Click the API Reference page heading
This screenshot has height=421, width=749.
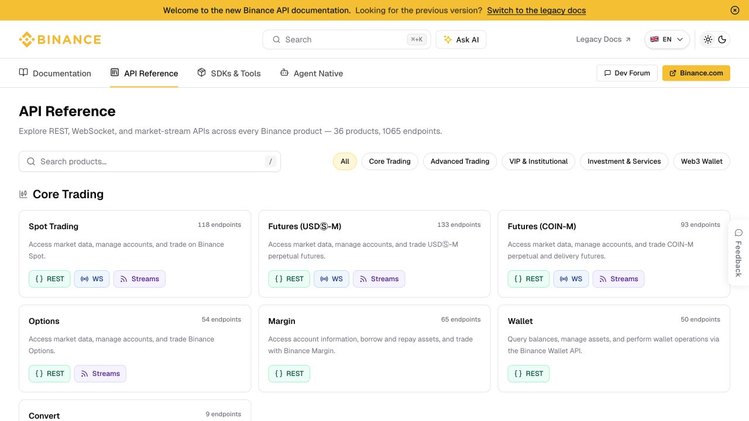(x=67, y=111)
